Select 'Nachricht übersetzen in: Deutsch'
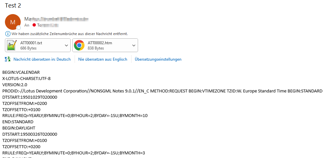 42,59
